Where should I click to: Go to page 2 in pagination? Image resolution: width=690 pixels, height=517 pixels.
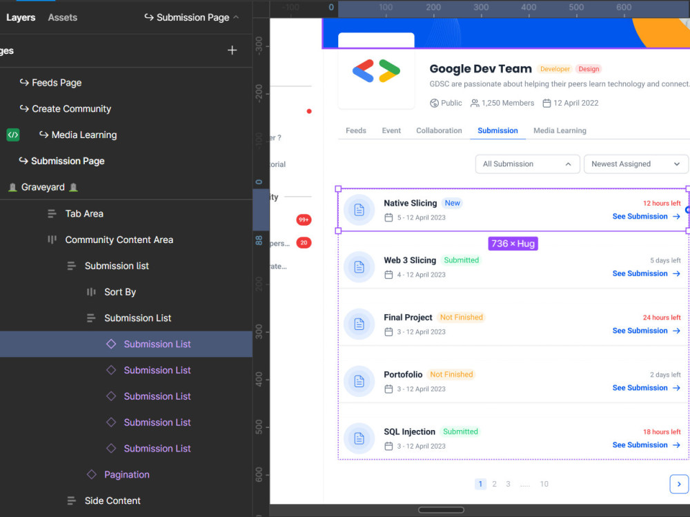click(494, 484)
